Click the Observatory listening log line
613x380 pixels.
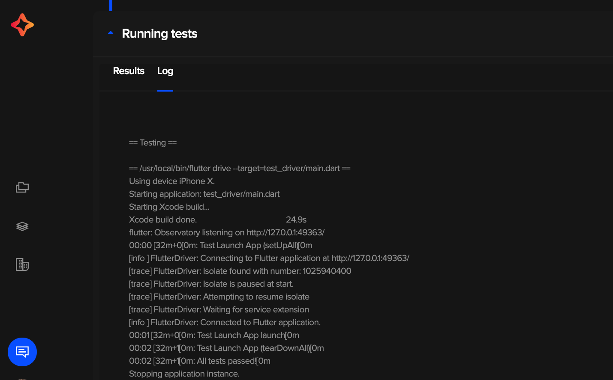point(227,232)
